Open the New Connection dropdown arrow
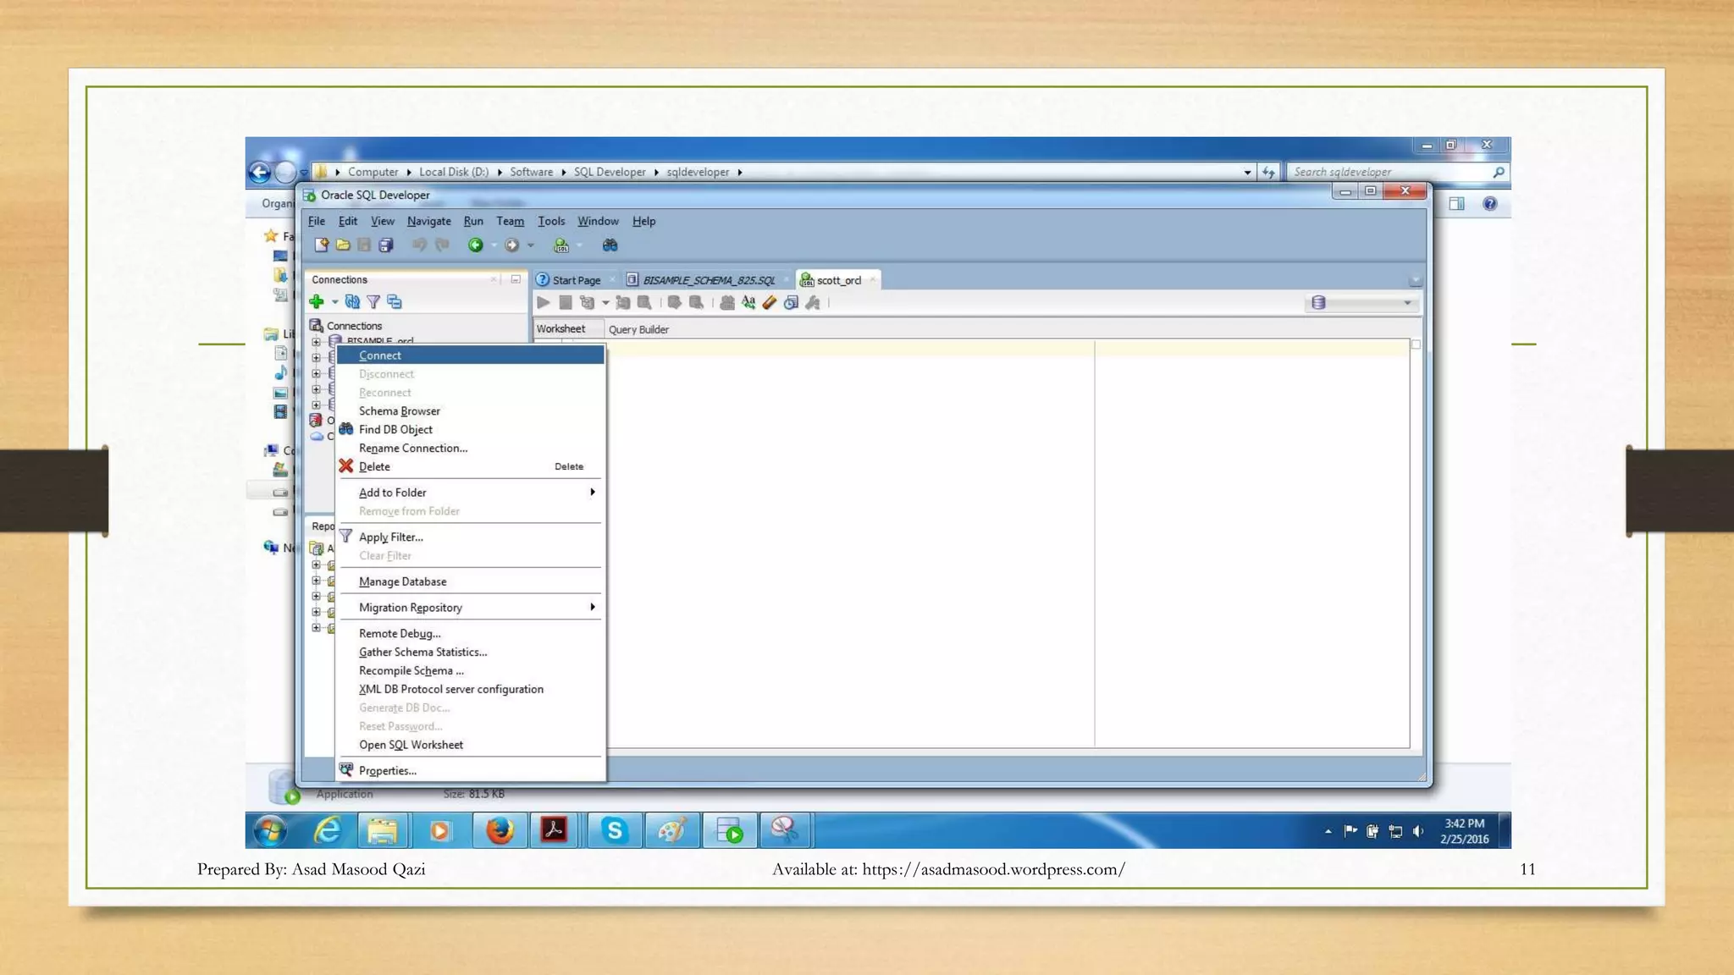This screenshot has width=1734, height=975. pos(334,302)
